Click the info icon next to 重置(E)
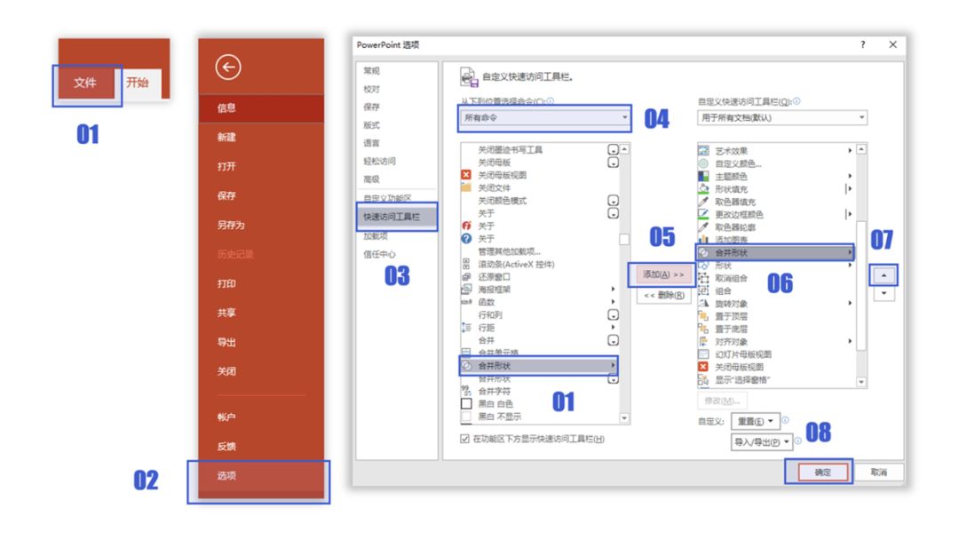 pyautogui.click(x=785, y=420)
